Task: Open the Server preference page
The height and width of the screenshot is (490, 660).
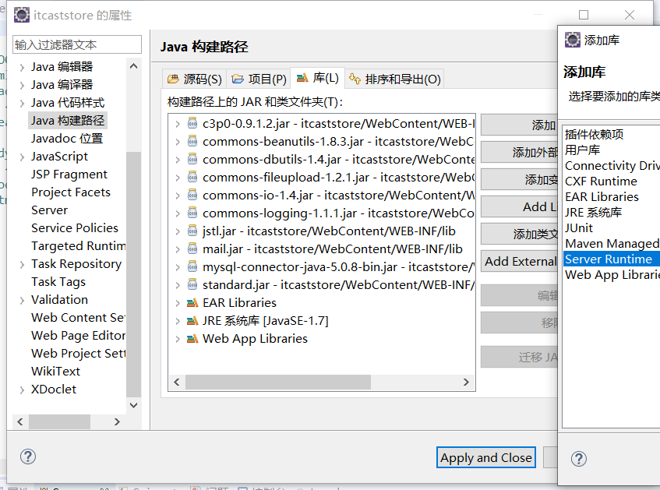Action: click(x=49, y=210)
